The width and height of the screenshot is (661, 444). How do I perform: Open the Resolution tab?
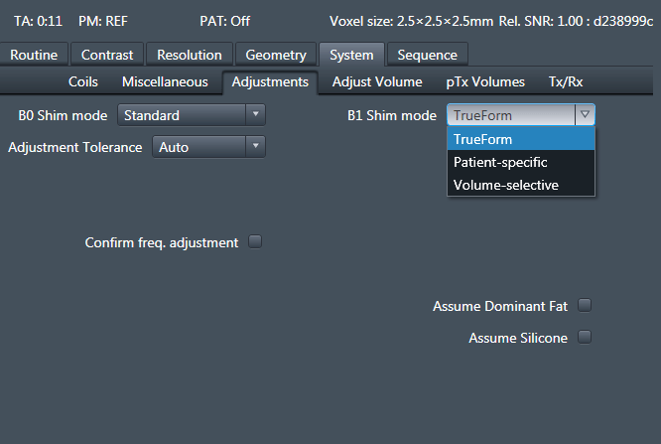coord(190,56)
